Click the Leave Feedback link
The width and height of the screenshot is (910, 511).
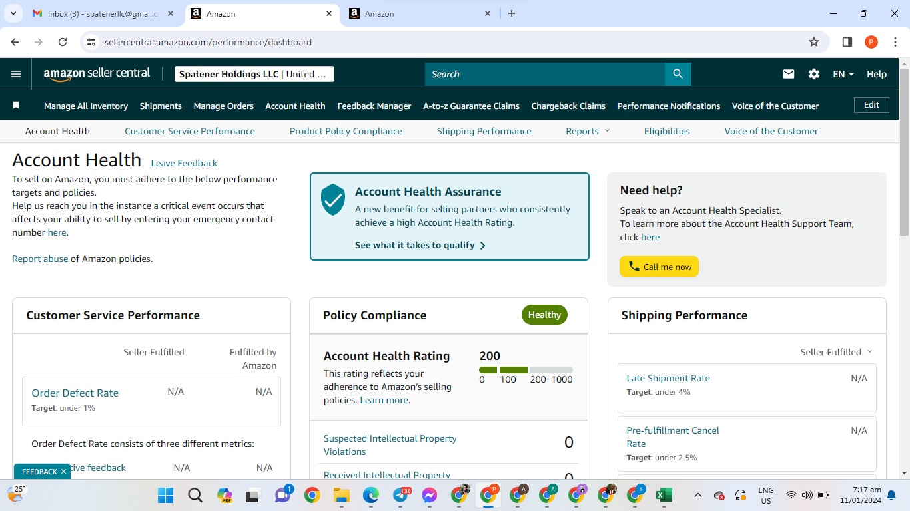point(184,163)
